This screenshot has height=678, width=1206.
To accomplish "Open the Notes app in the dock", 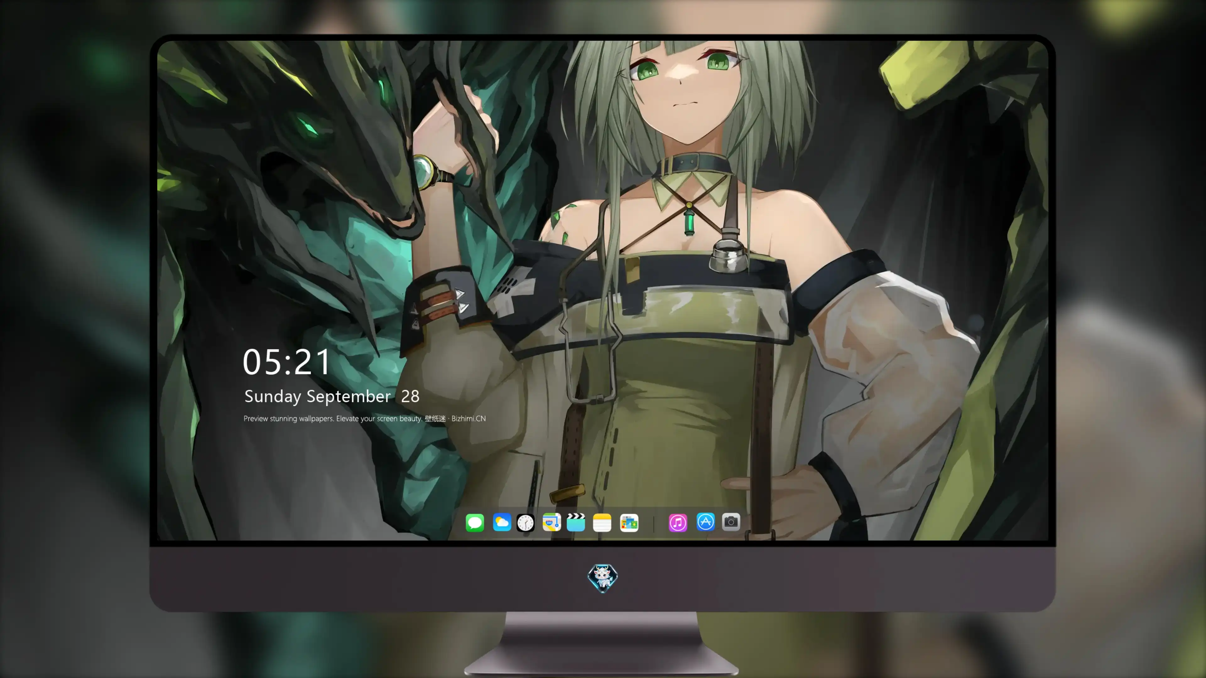I will point(602,522).
